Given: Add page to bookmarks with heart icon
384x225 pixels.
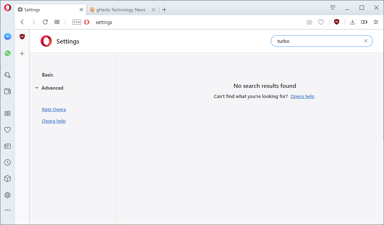Looking at the screenshot, I should click(321, 22).
